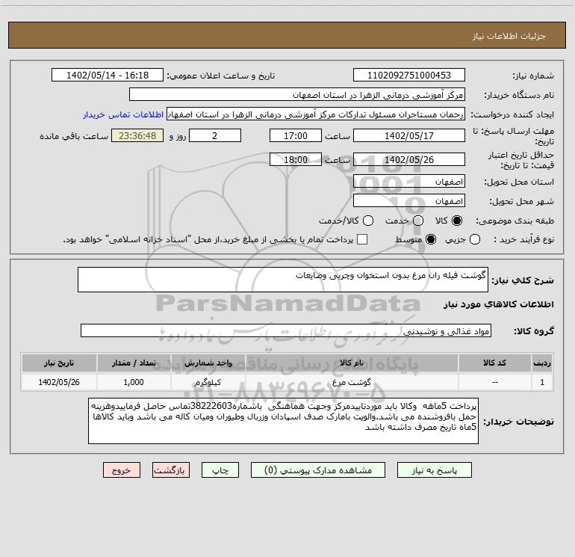Click the تاریخ نیاز column header
This screenshot has width=575, height=557.
(x=59, y=363)
